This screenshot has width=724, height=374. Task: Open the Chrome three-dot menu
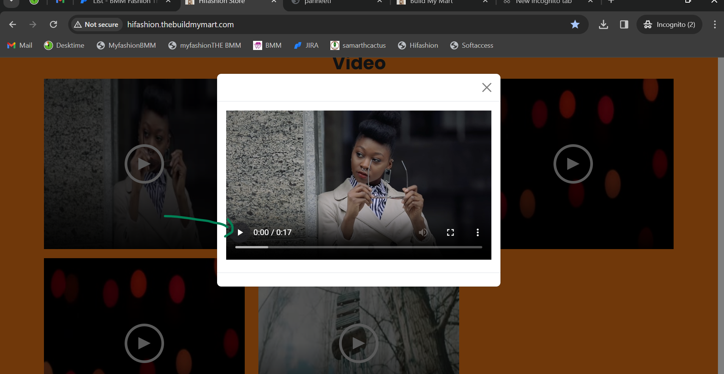[715, 25]
